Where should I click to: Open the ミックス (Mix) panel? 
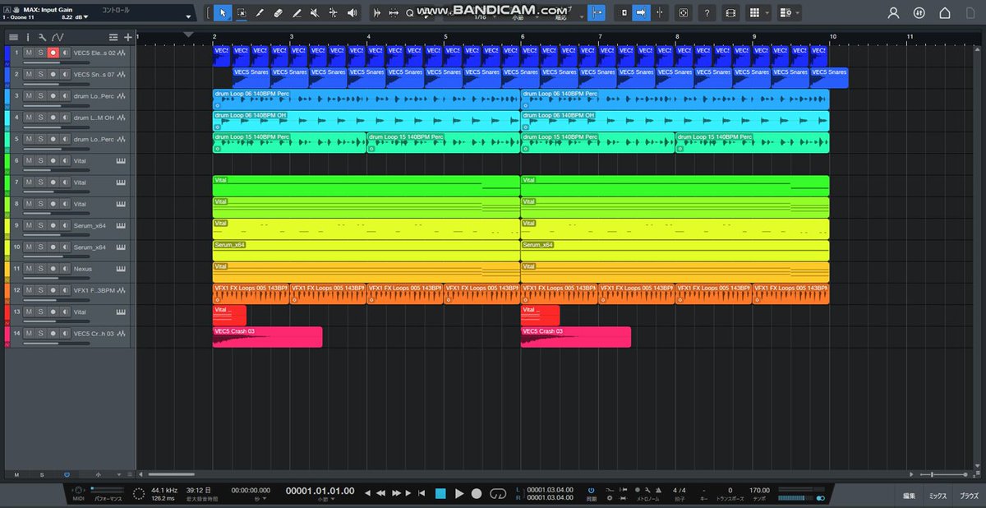pyautogui.click(x=938, y=496)
